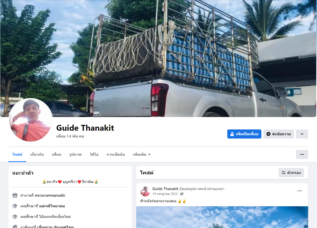The image size is (317, 228).
Task: Open the large profile picture
Action: tap(30, 120)
